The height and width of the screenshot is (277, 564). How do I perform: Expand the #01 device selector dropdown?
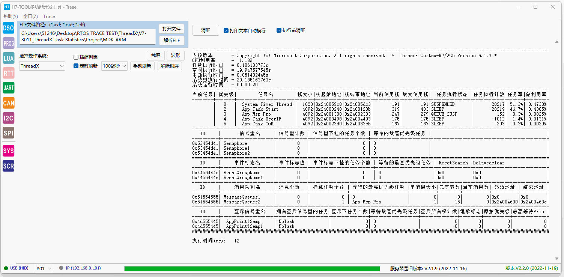tap(44, 268)
